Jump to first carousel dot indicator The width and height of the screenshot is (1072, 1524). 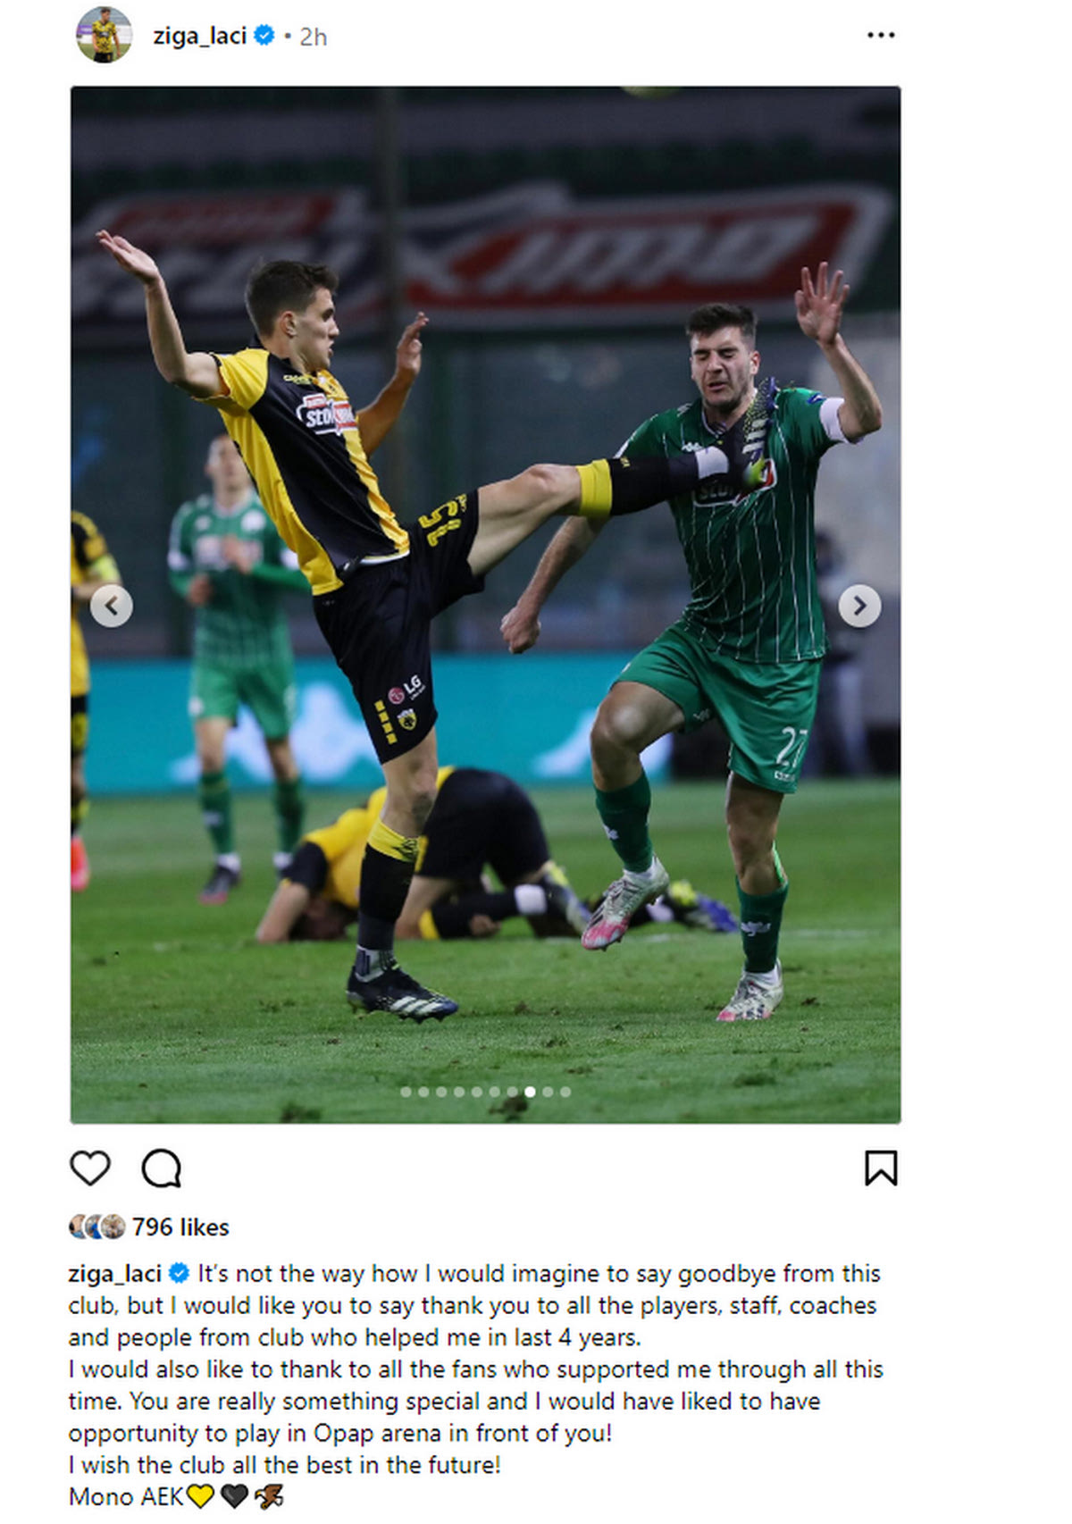406,1092
